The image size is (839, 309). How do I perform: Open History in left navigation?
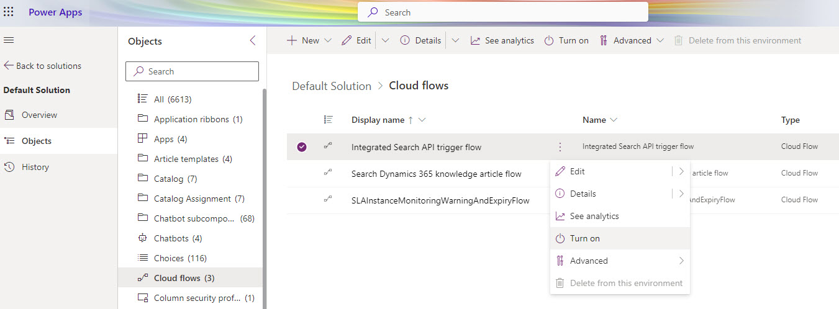(35, 167)
